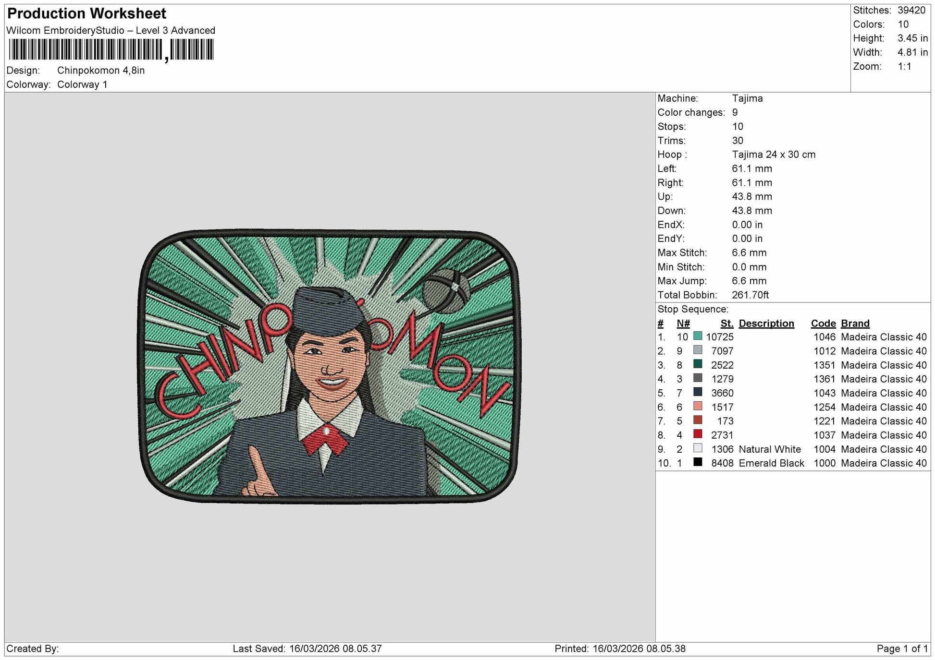Click the Brand column header
Viewport: 935px width, 660px height.
click(855, 324)
